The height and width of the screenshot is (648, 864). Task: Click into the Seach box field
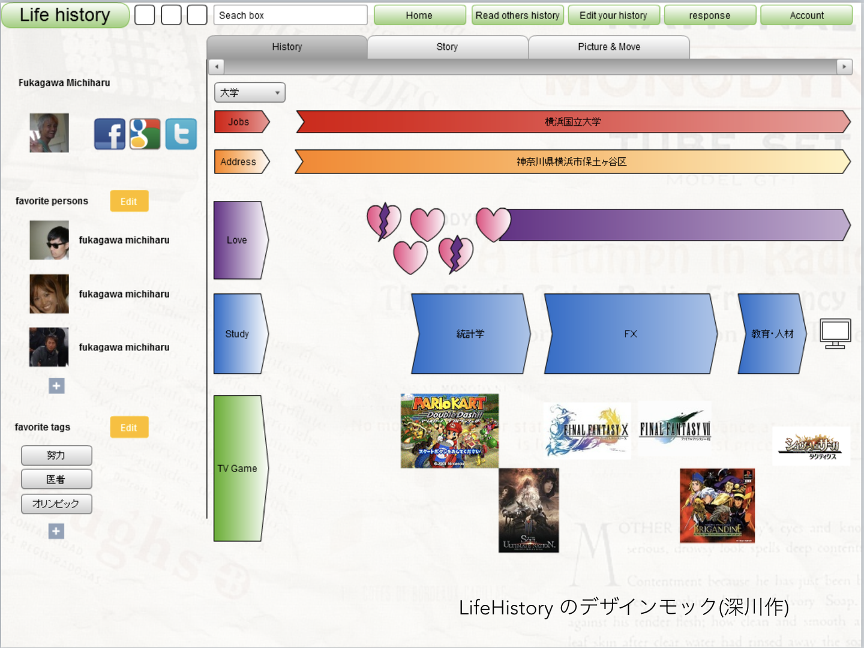[x=290, y=15]
